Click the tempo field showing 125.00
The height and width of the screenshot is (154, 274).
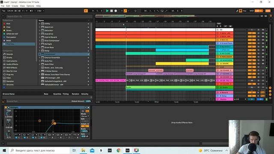click(x=10, y=11)
